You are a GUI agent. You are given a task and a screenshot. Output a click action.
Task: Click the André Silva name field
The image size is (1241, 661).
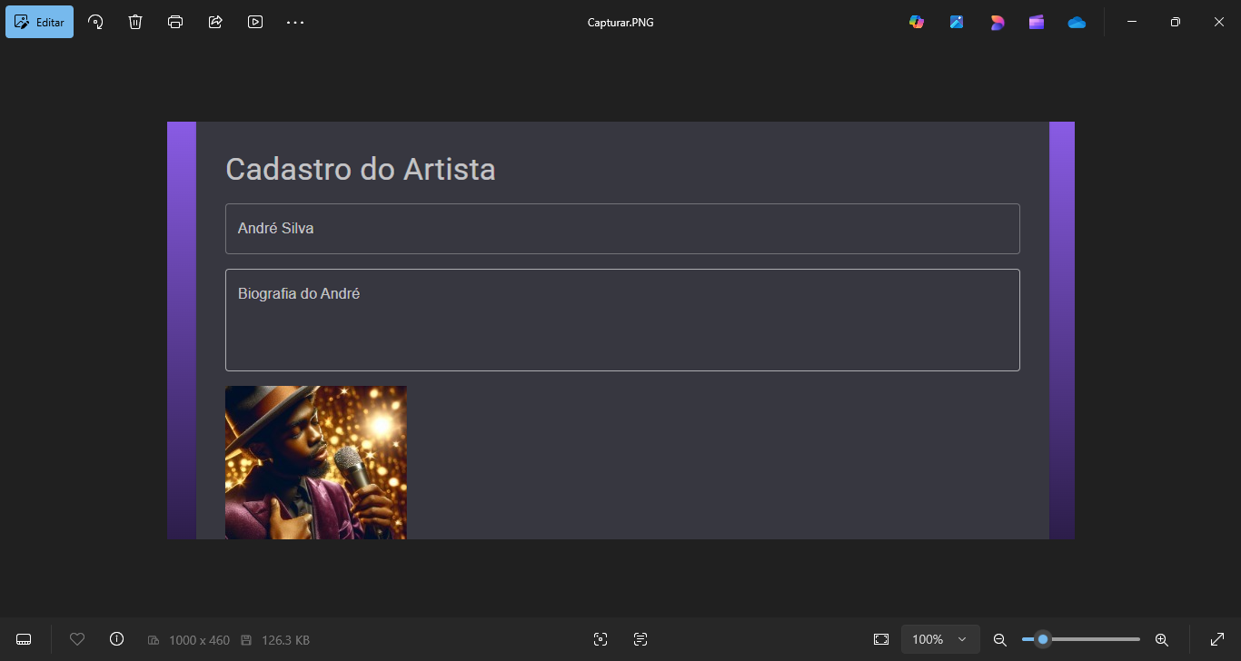pyautogui.click(x=622, y=229)
